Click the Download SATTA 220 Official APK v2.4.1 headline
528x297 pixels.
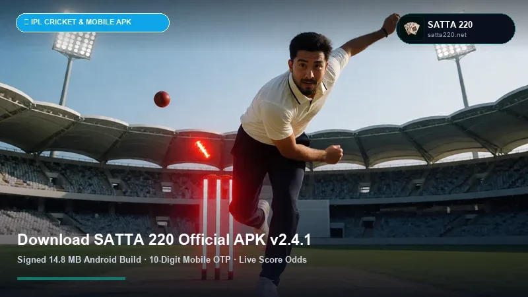coord(164,240)
